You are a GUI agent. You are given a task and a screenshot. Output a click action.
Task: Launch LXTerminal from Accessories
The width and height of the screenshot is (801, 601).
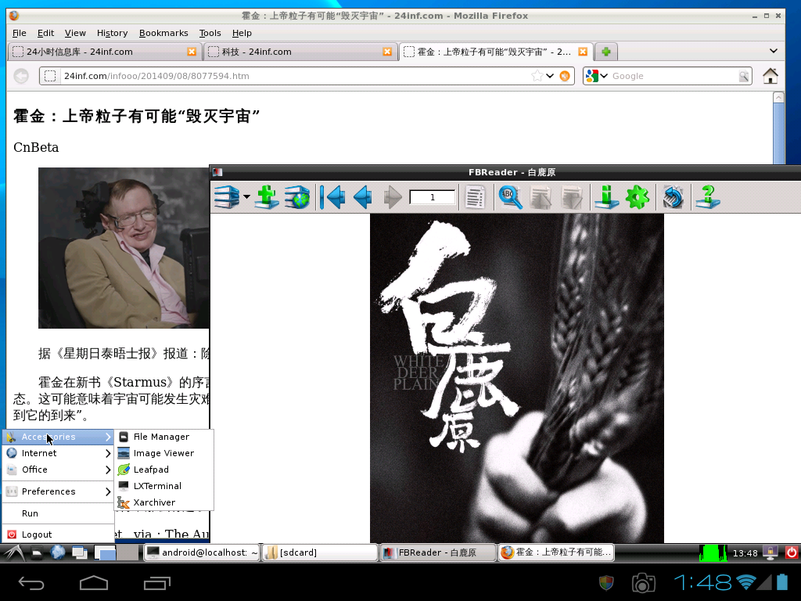click(163, 486)
